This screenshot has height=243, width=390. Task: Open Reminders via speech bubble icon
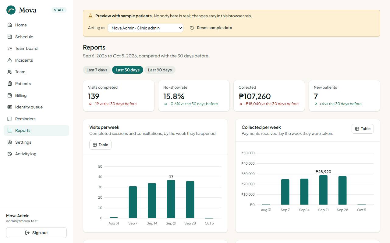10,119
